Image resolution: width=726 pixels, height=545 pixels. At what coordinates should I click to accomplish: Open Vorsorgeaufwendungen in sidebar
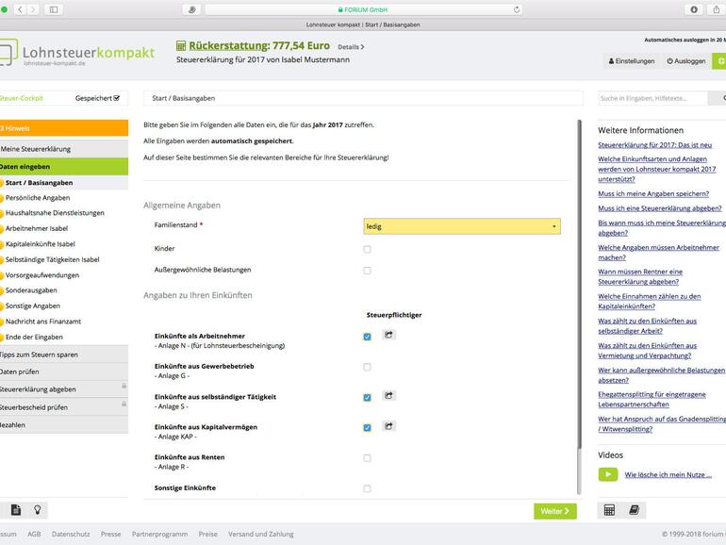pyautogui.click(x=42, y=275)
